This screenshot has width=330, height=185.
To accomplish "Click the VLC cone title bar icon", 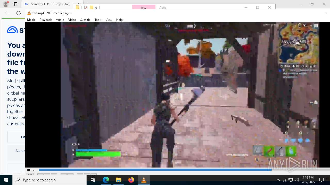I will (29, 13).
